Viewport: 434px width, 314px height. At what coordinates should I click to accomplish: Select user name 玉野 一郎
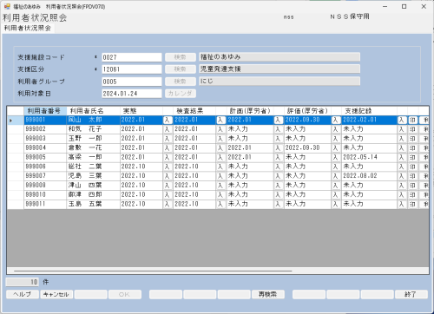(x=93, y=139)
